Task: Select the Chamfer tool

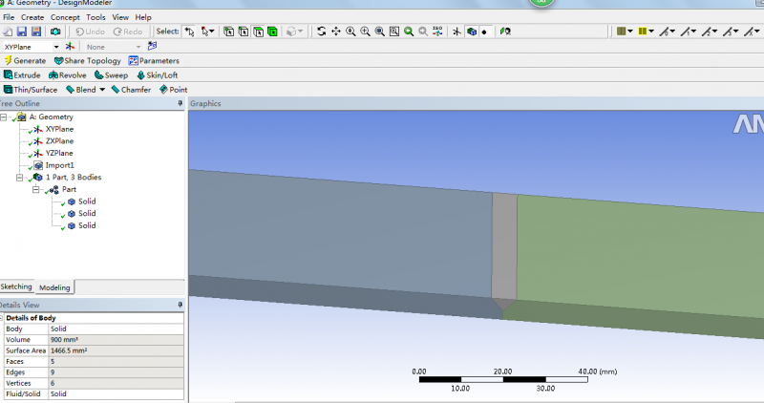Action: pyautogui.click(x=130, y=90)
